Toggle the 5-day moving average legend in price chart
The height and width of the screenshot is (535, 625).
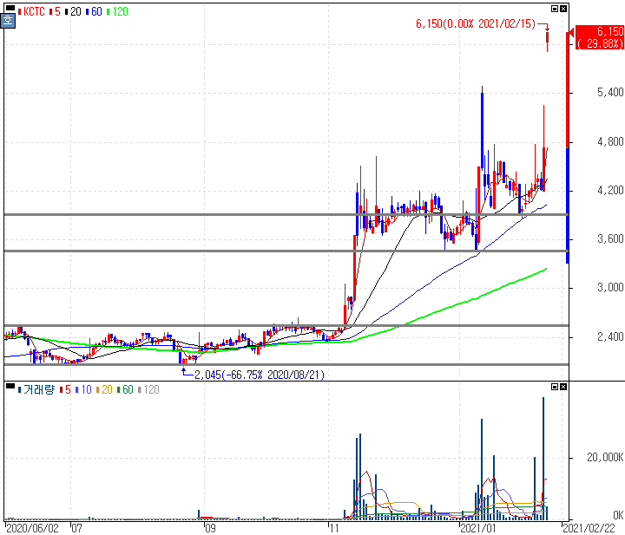point(55,11)
